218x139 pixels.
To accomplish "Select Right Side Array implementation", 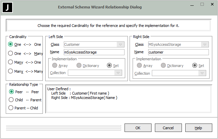I will pyautogui.click(x=139, y=66).
